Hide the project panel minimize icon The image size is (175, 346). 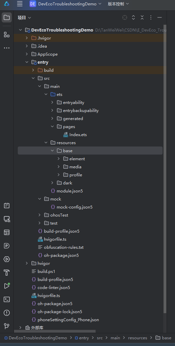pyautogui.click(x=160, y=18)
